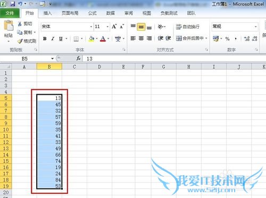Open the number group dialog launcher
The image size is (266, 198).
click(256, 49)
